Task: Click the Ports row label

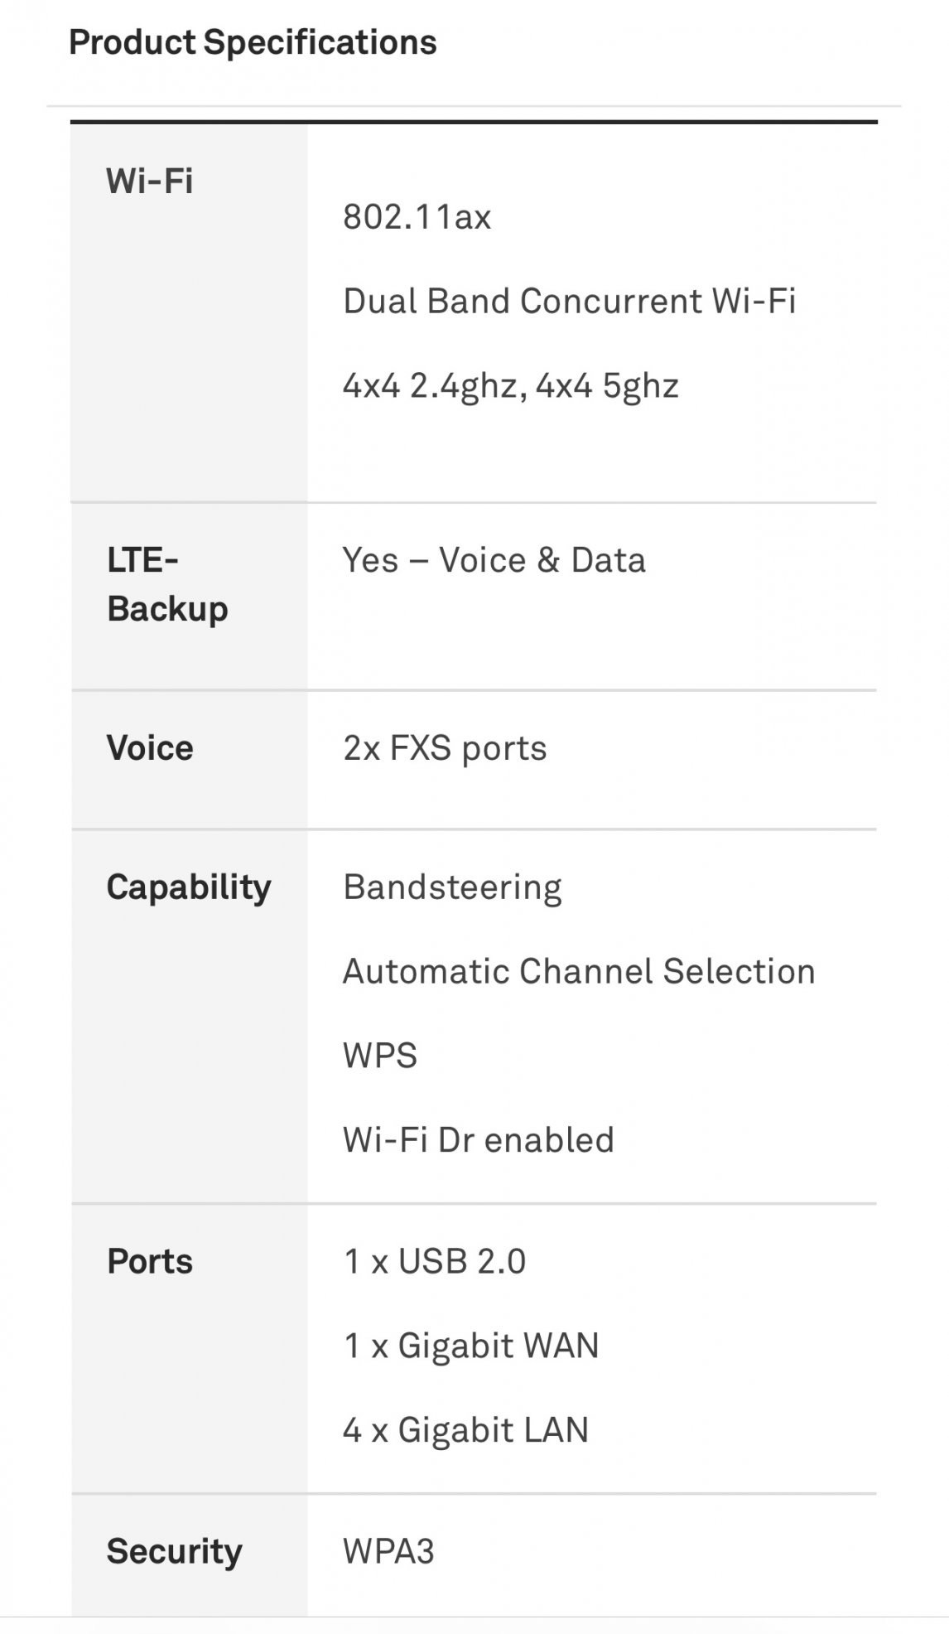Action: pos(150,1261)
